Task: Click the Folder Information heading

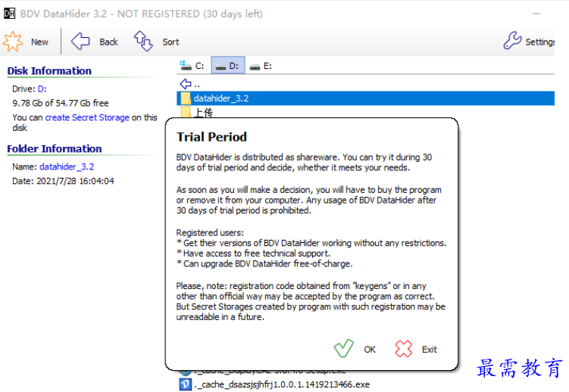Action: point(55,148)
